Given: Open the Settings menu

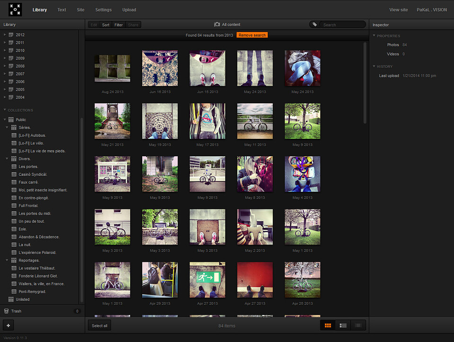Looking at the screenshot, I should point(104,9).
